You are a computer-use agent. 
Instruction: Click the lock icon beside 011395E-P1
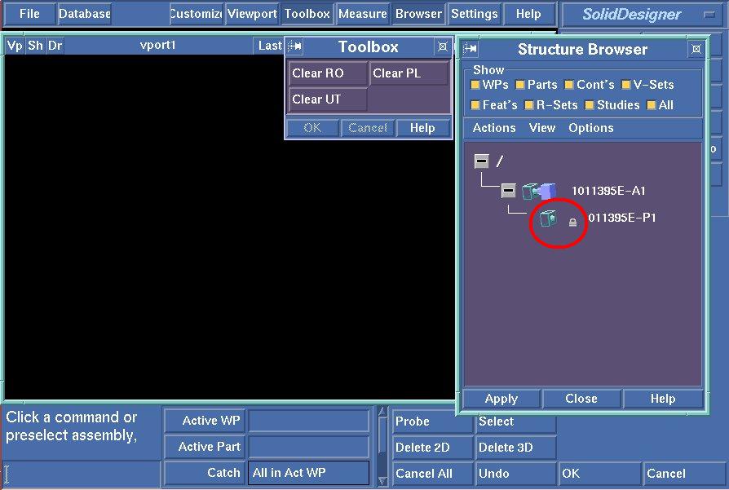click(x=572, y=223)
